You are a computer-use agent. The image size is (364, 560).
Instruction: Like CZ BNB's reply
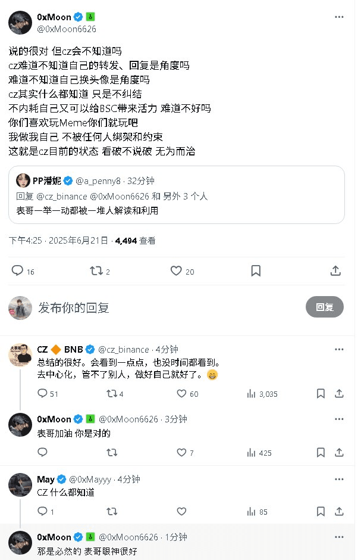coord(181,394)
